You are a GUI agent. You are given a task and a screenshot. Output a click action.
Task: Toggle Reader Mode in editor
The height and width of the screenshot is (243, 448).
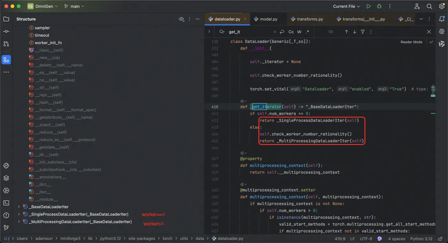[411, 42]
